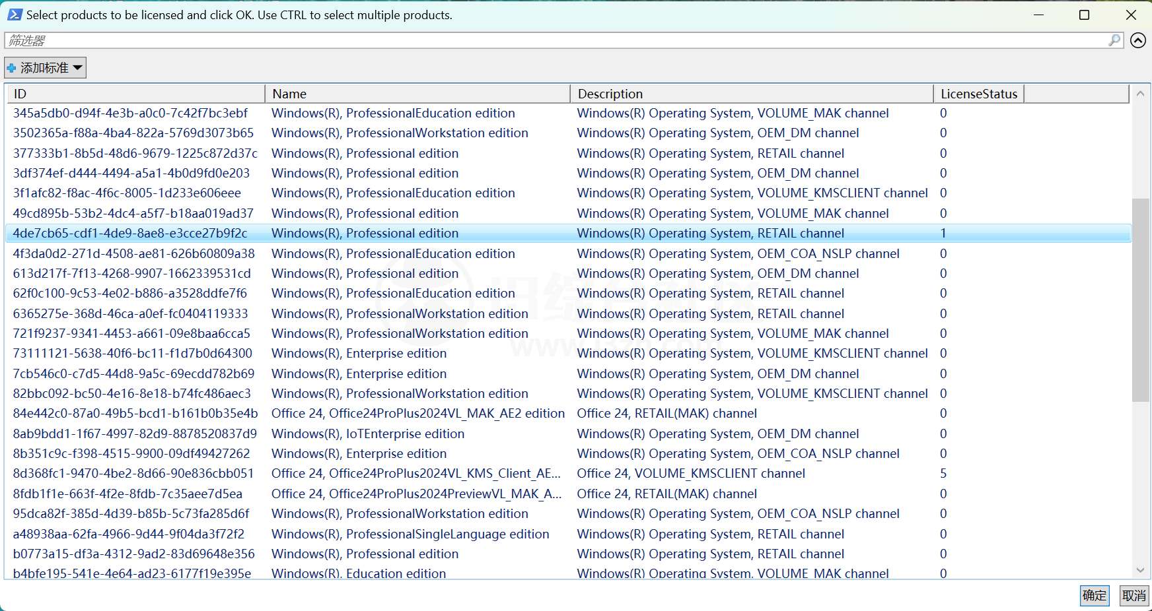
Task: Maximize the product selection window
Action: pyautogui.click(x=1084, y=15)
